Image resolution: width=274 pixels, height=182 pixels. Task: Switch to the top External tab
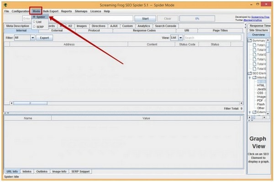(x=57, y=31)
